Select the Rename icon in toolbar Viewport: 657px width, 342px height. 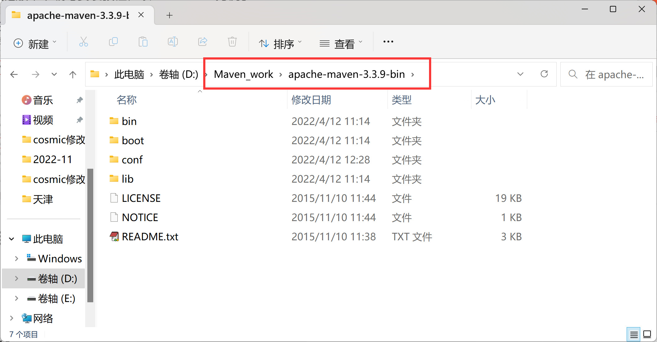173,42
